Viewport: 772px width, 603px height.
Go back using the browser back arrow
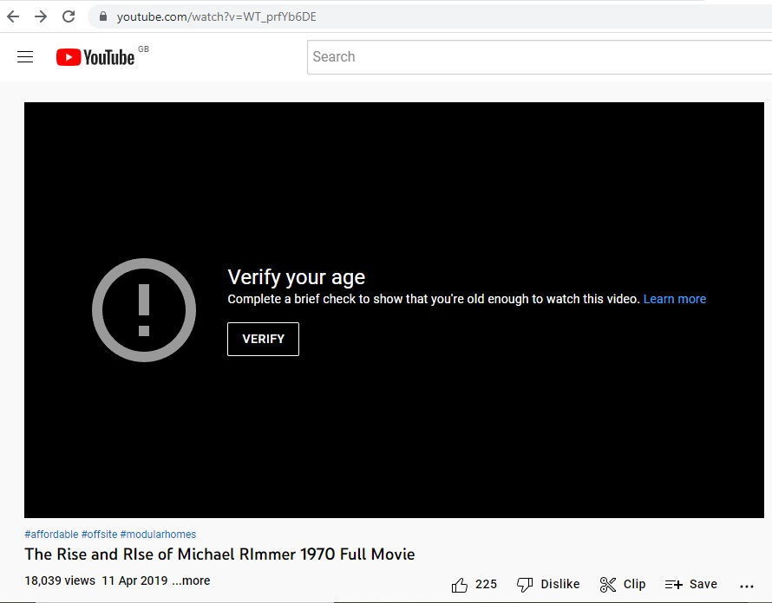click(x=13, y=16)
